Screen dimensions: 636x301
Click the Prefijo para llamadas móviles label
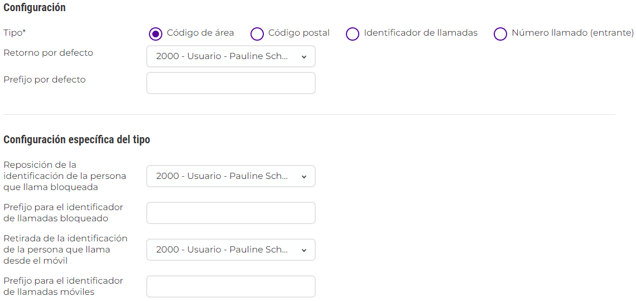tap(63, 287)
